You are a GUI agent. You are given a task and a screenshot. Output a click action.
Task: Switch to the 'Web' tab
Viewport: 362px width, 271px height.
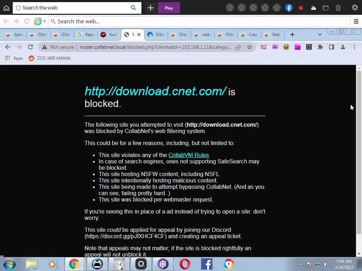click(x=273, y=35)
